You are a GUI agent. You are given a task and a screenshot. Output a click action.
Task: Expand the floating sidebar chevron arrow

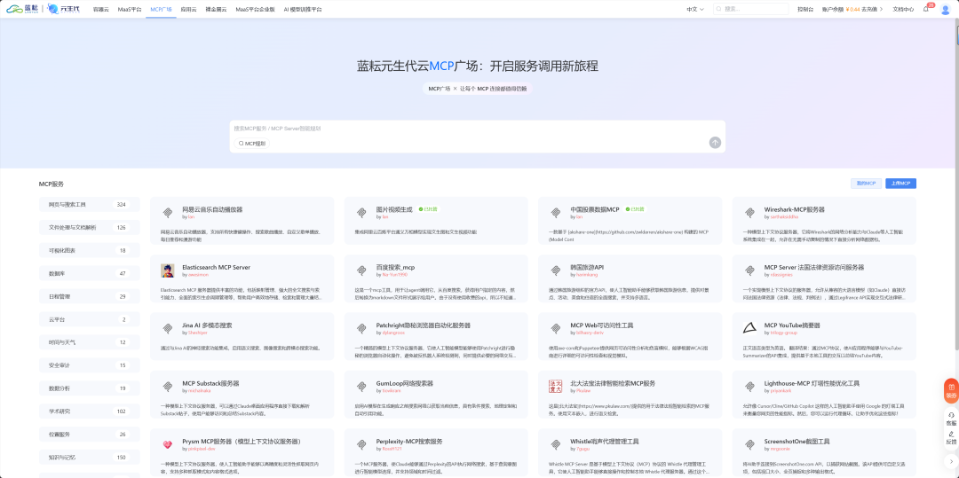coord(951,461)
